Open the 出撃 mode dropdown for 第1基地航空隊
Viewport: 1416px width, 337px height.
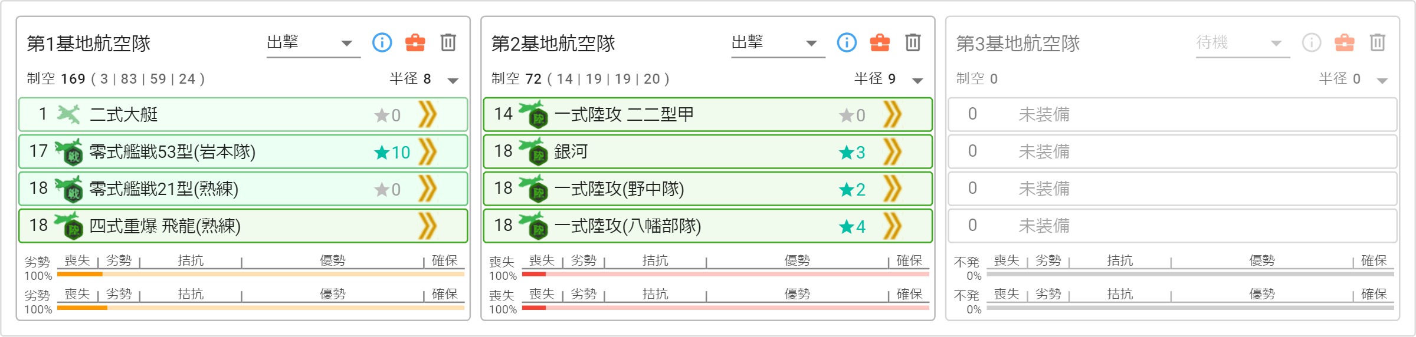pyautogui.click(x=313, y=43)
